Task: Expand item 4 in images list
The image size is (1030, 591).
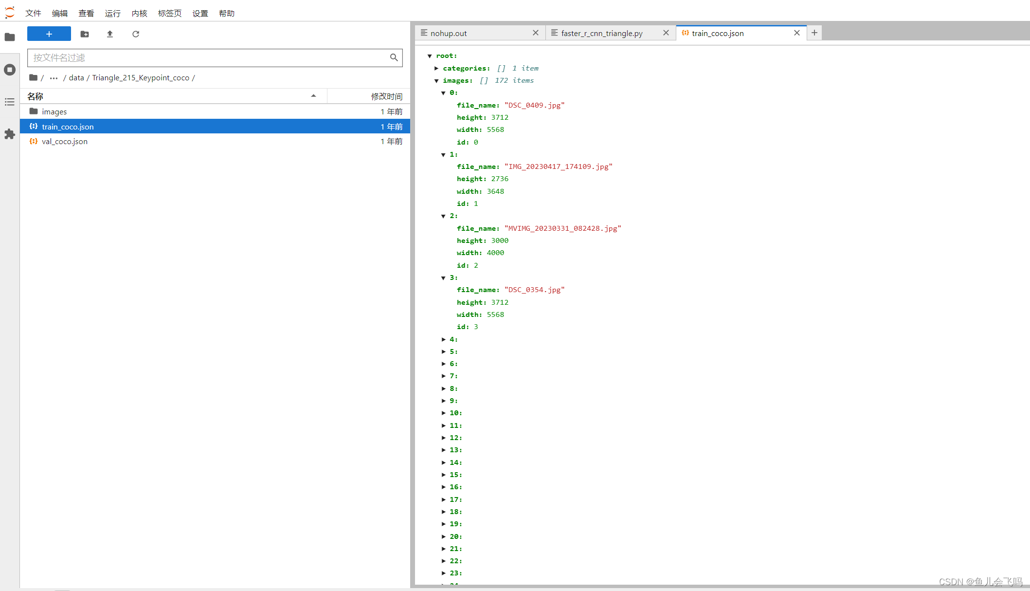Action: (443, 339)
